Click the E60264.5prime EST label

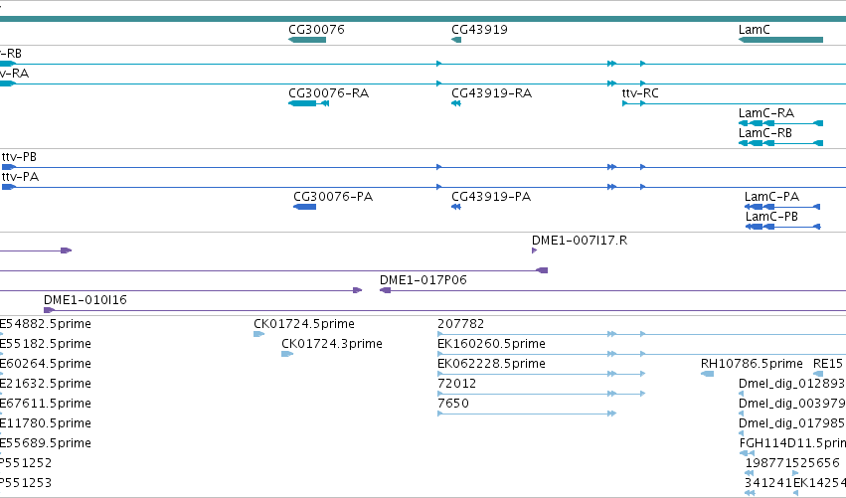pos(46,364)
